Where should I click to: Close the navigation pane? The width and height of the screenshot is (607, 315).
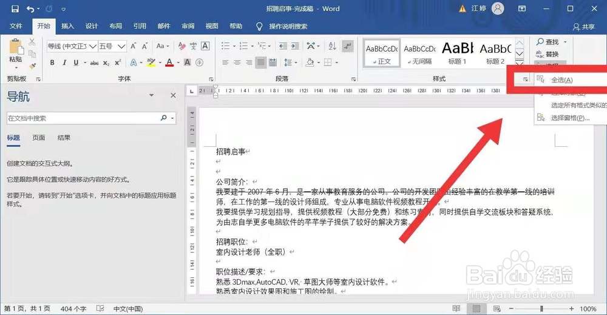click(173, 95)
